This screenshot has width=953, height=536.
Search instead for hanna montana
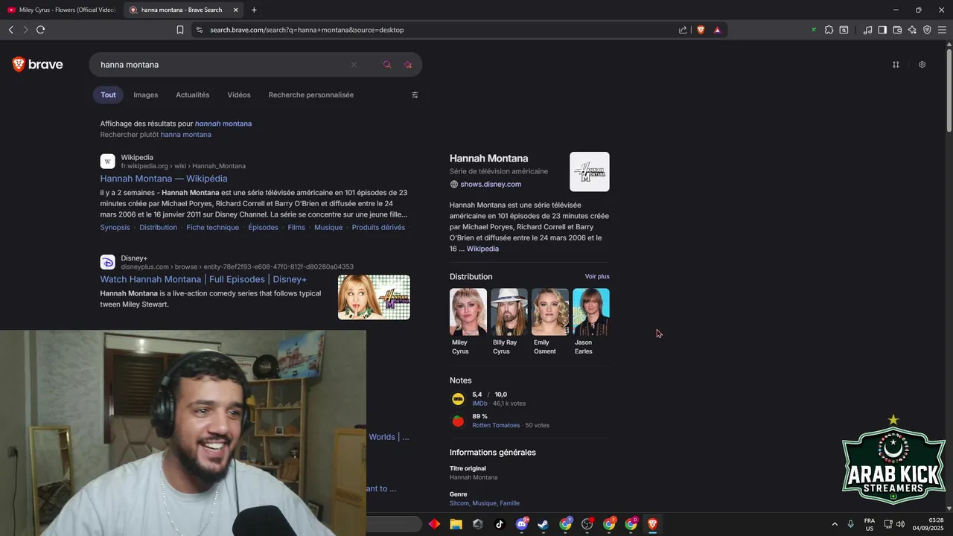pyautogui.click(x=186, y=135)
